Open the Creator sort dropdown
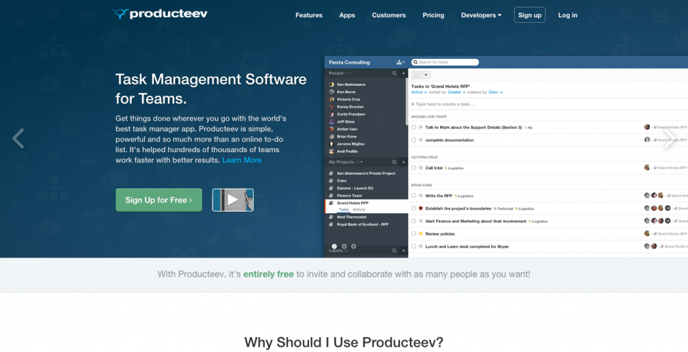Screen dimensions: 688x352 [456, 93]
